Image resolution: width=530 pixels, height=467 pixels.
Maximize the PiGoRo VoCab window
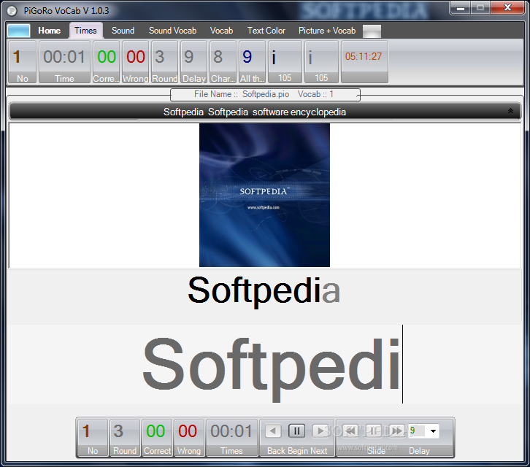point(480,8)
